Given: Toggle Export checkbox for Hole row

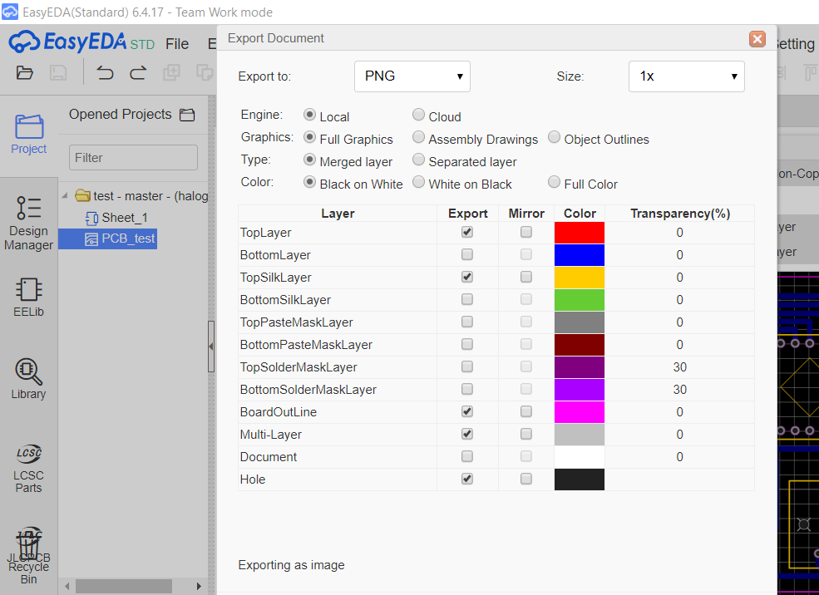Looking at the screenshot, I should [467, 479].
